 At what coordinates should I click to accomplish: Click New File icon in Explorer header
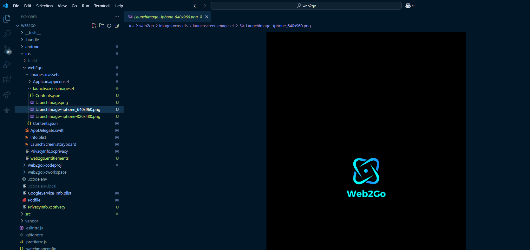click(x=94, y=26)
